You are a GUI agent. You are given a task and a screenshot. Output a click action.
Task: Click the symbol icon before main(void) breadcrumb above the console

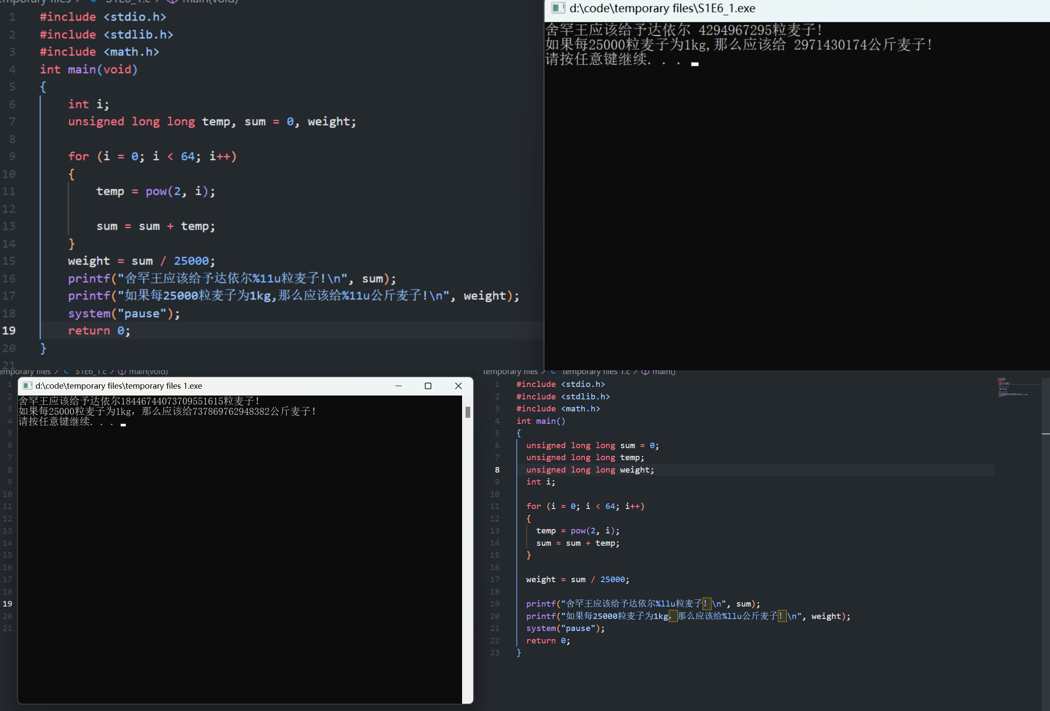tap(122, 372)
